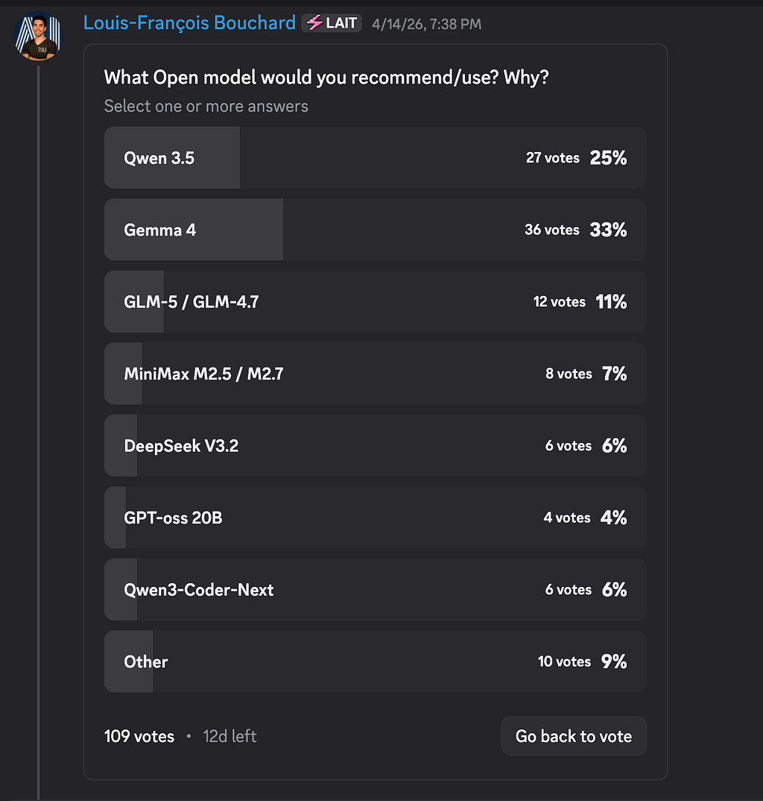Click the 12 votes count for GLM-5

pos(560,302)
